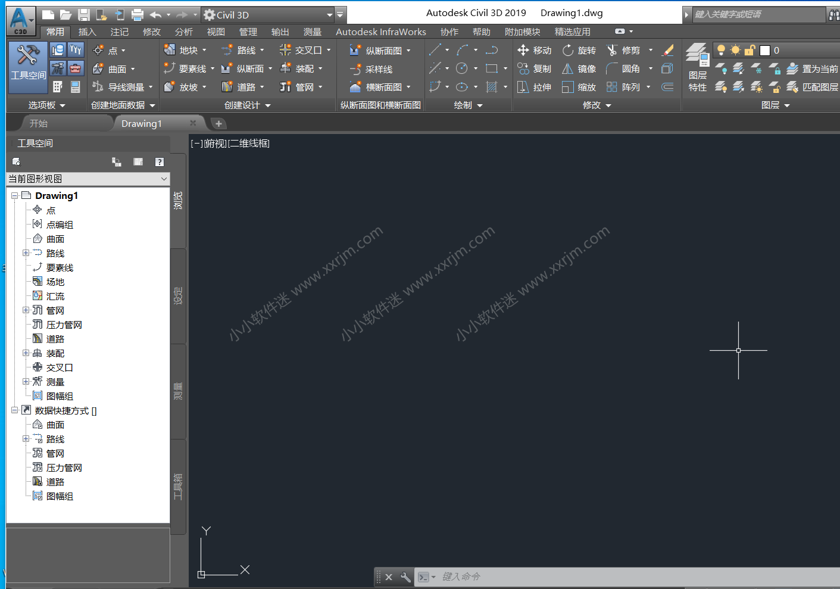The image size is (840, 589).
Task: Open Layer Properties (图层特性)
Action: 697,67
